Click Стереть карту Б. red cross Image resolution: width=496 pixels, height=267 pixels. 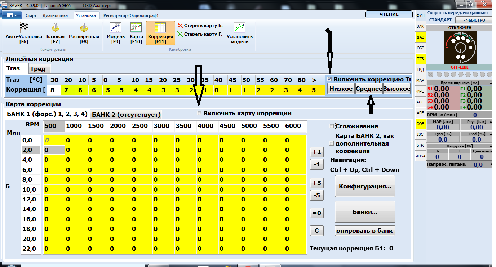[x=180, y=26]
